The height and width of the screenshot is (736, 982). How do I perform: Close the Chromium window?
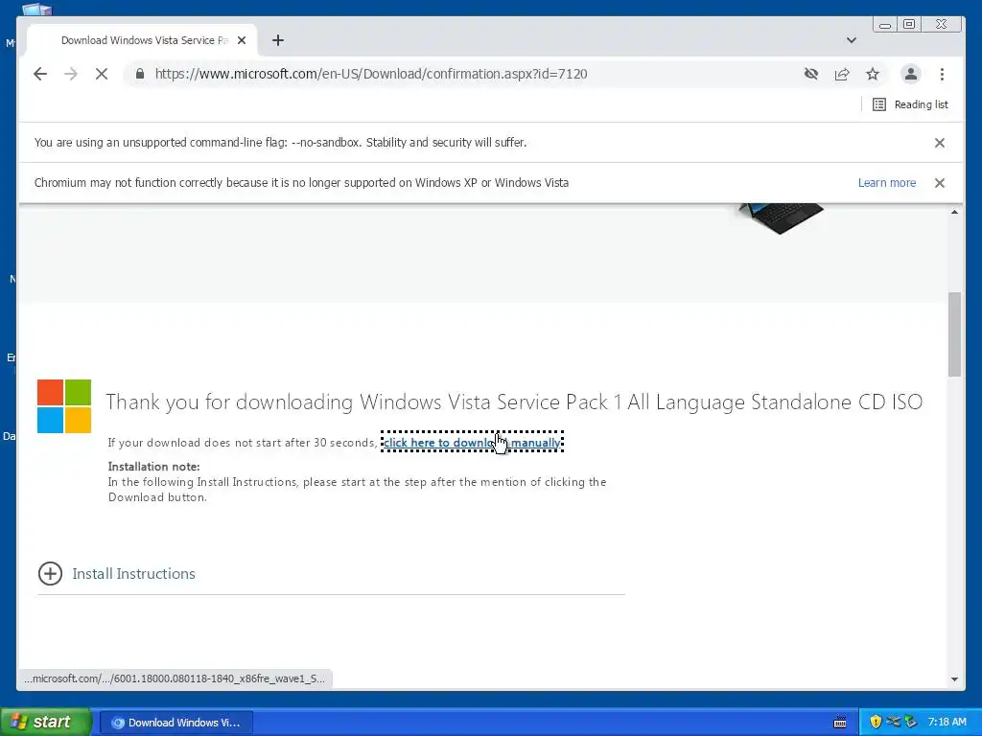(x=941, y=24)
